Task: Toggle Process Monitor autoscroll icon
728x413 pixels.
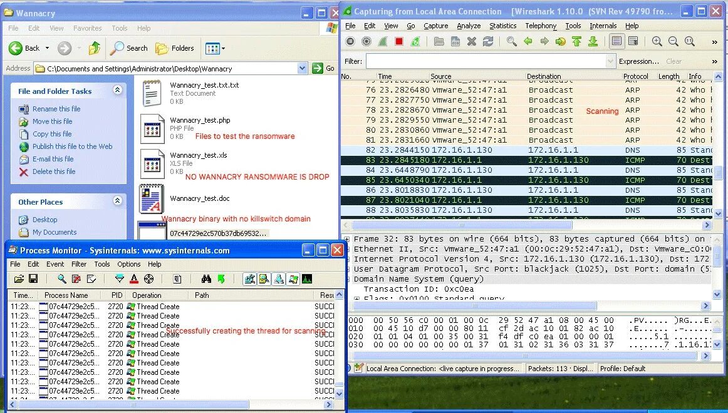Action: (x=76, y=278)
